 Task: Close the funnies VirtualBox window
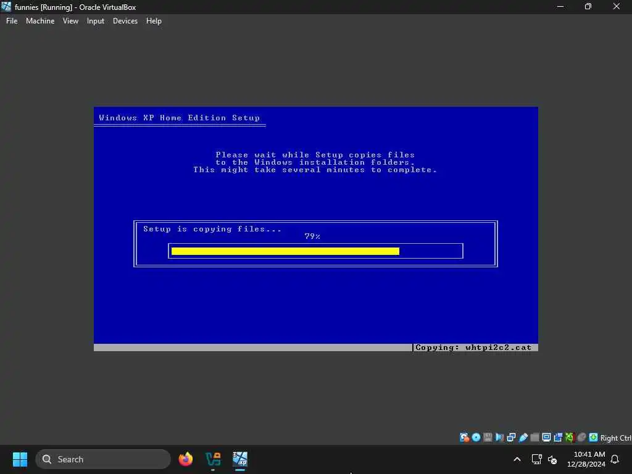[x=617, y=6]
